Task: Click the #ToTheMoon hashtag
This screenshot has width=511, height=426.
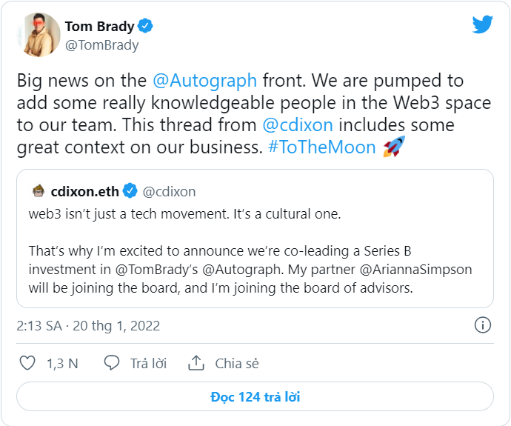Action: click(x=322, y=147)
